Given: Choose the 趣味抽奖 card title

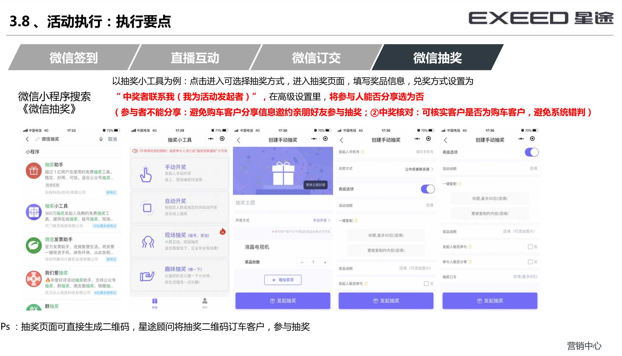Looking at the screenshot, I should 175,269.
